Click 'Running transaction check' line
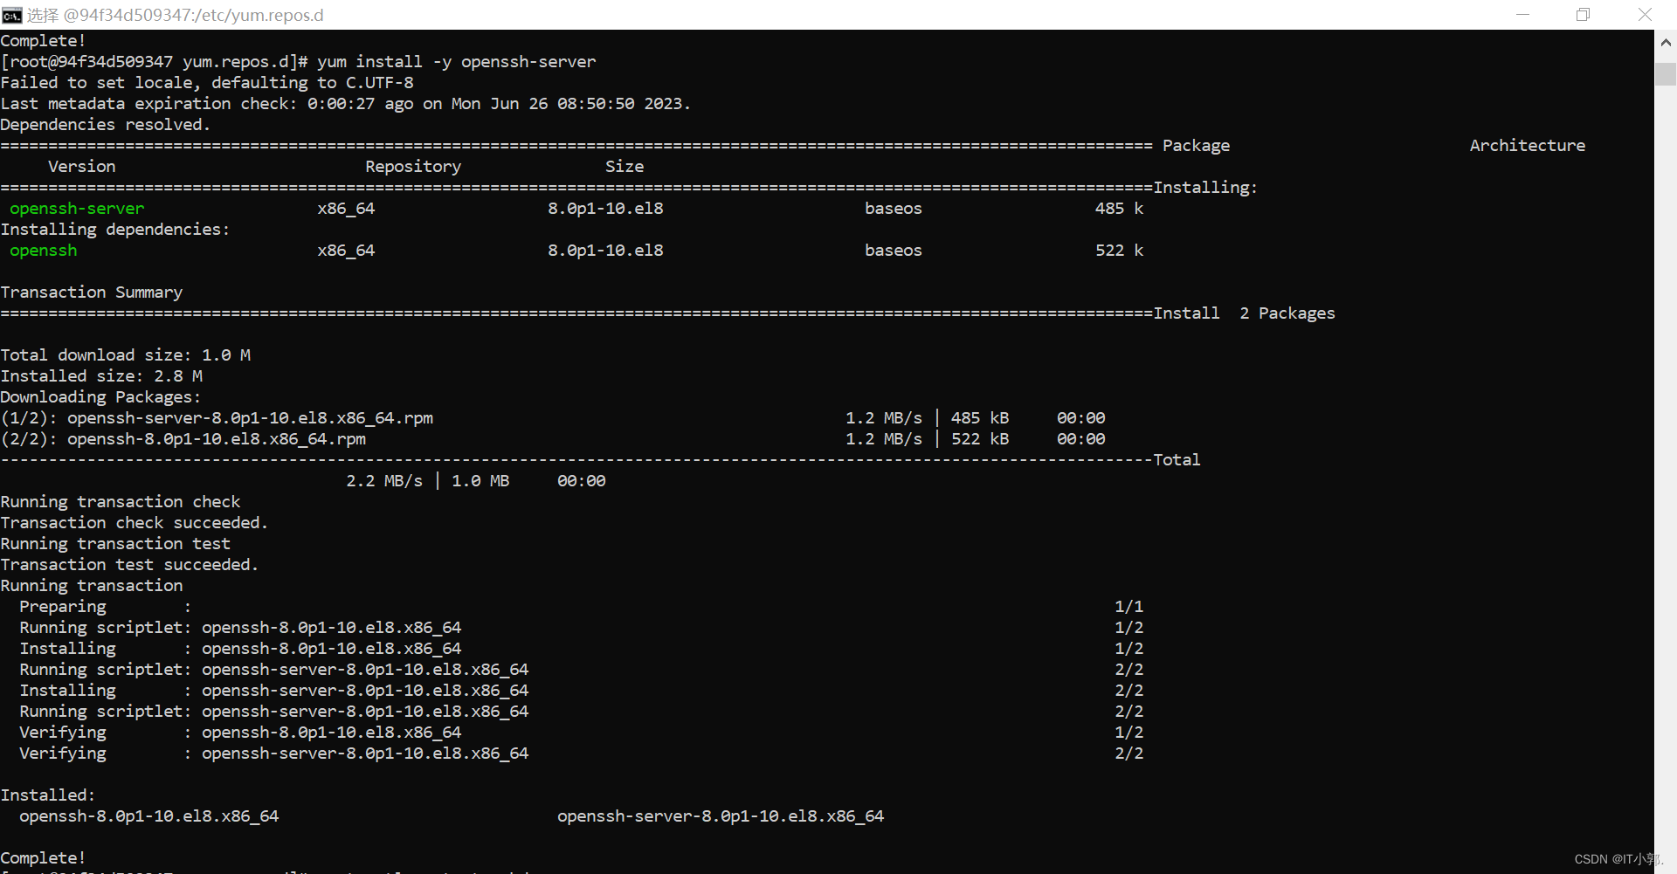The height and width of the screenshot is (874, 1677). tap(121, 502)
